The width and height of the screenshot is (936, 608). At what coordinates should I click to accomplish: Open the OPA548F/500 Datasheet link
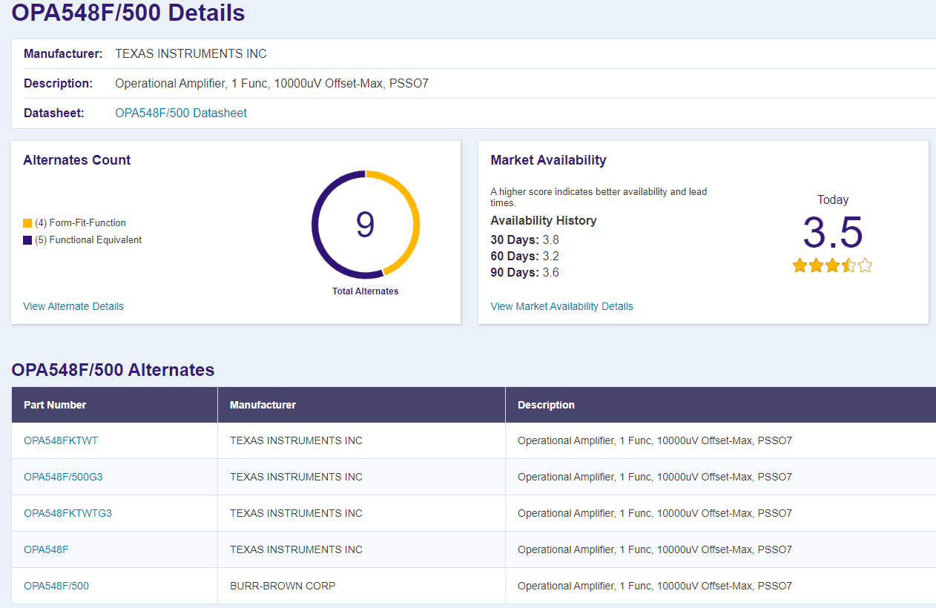click(x=181, y=113)
